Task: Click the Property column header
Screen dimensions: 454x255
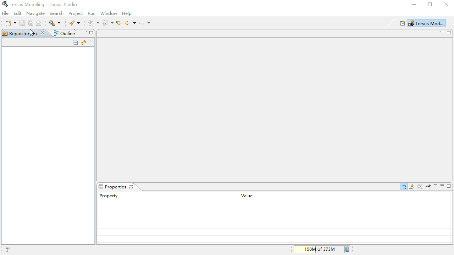Action: [x=168, y=196]
